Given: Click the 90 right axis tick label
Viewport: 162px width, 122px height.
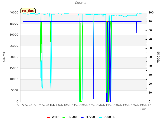Looking at the screenshot, I should coord(150,21).
